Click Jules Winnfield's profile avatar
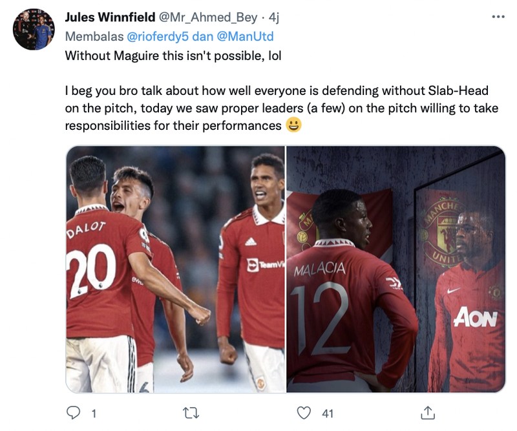 pyautogui.click(x=34, y=29)
